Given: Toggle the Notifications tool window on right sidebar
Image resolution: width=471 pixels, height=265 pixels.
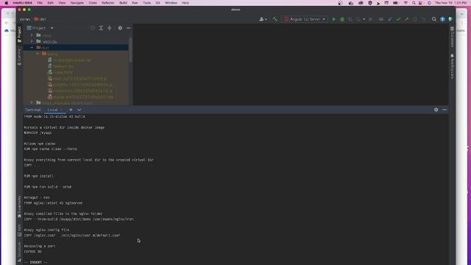Looking at the screenshot, I should [452, 66].
